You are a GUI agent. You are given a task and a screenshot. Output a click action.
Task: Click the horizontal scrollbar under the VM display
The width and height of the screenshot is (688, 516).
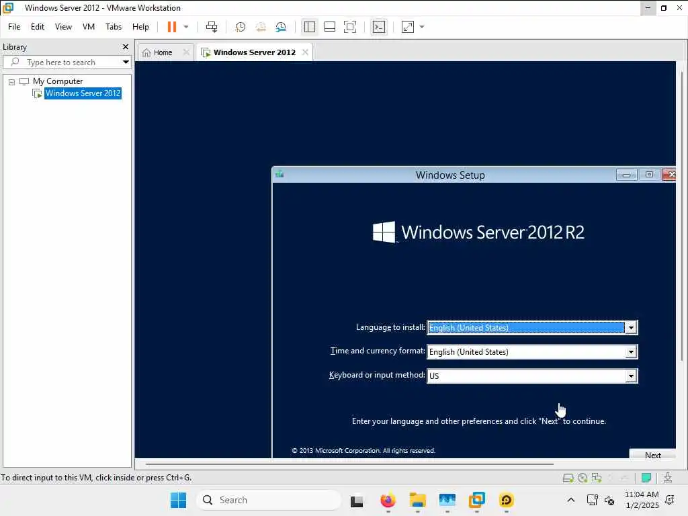pos(349,464)
